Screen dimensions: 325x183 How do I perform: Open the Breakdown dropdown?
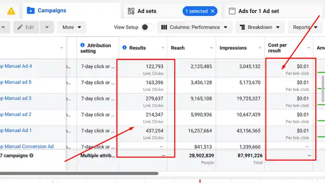[260, 27]
